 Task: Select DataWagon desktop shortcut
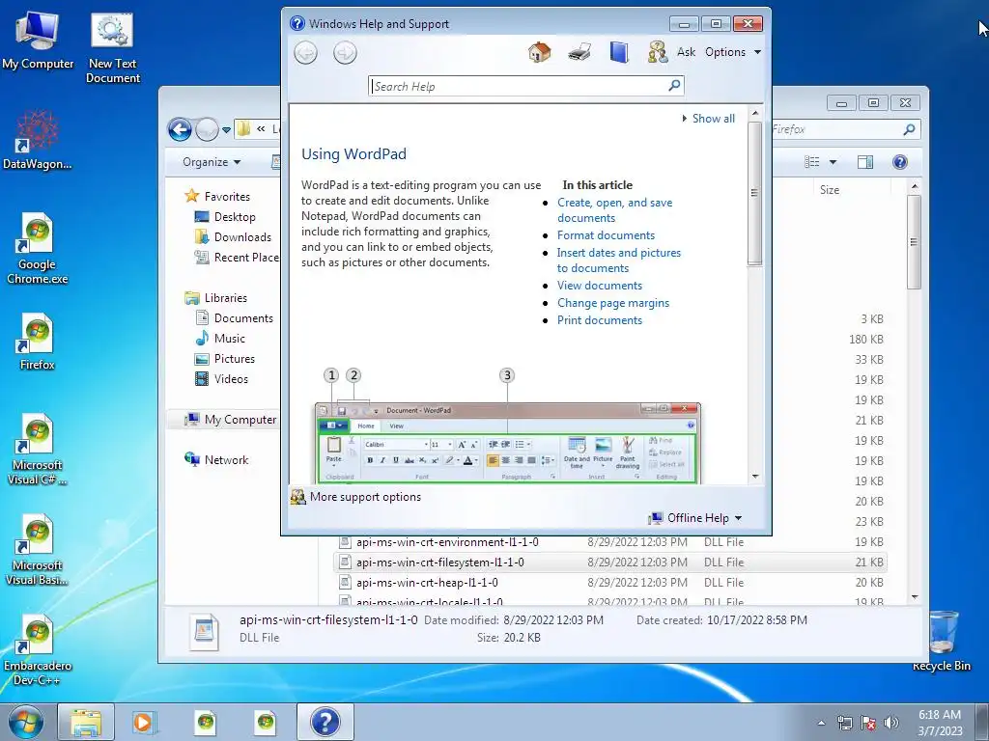click(38, 140)
